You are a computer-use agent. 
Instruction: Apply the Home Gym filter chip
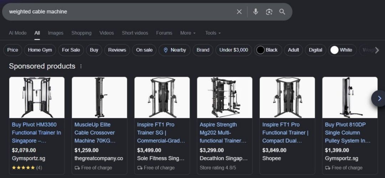click(x=40, y=50)
